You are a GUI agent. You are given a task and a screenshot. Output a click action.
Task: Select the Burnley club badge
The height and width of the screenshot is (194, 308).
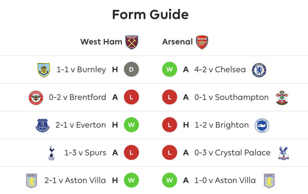coord(44,70)
